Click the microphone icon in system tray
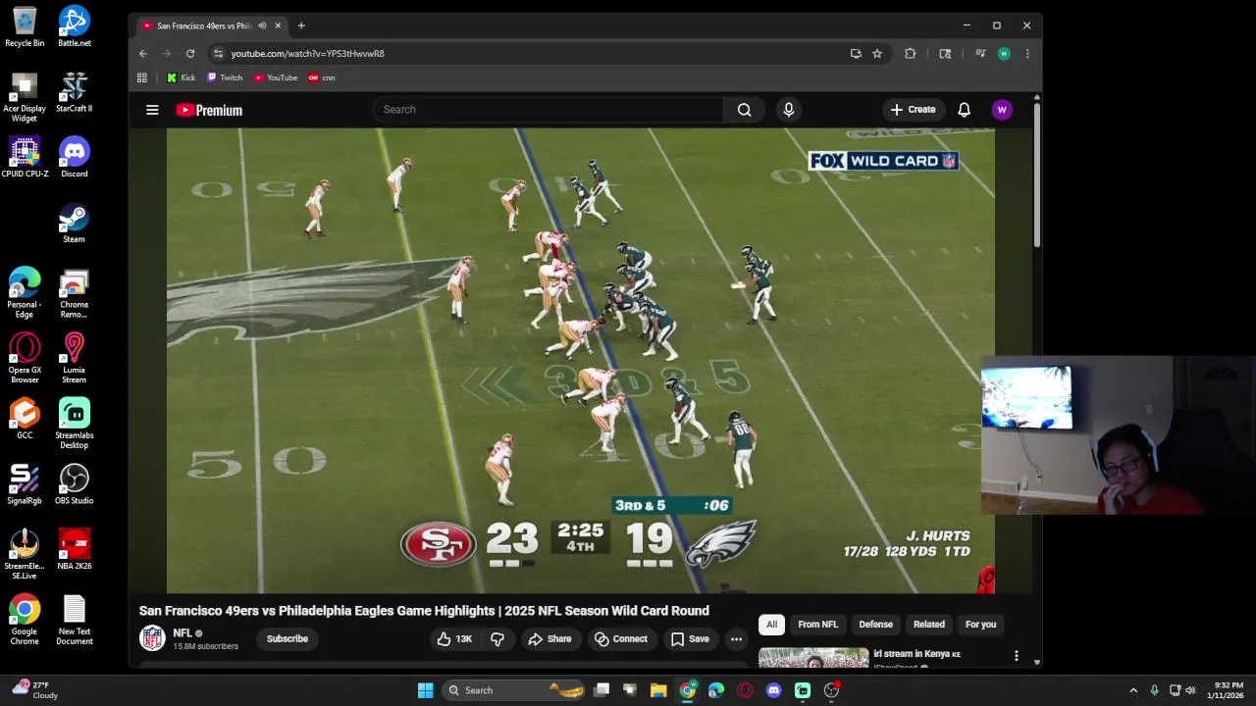1256x706 pixels. point(1154,690)
